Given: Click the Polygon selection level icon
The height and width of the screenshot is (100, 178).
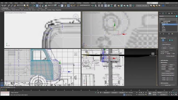Looking at the screenshot, I should [x=170, y=40].
